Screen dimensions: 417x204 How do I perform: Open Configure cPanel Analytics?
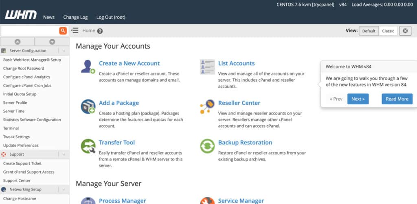26,77
